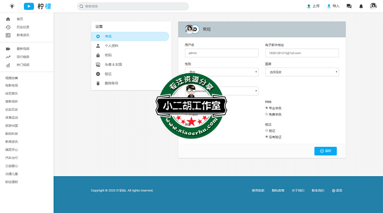
Task: Click the 删除账号 trash icon
Action: (x=98, y=83)
